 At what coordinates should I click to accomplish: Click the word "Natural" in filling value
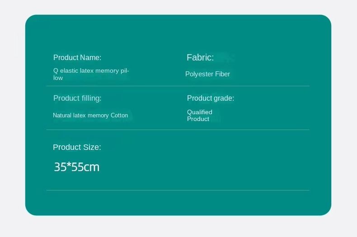tap(62, 116)
